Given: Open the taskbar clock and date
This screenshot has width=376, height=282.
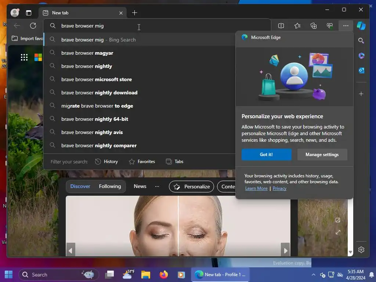Looking at the screenshot, I should [x=355, y=275].
